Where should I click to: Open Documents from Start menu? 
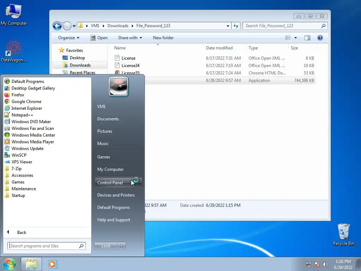click(108, 119)
